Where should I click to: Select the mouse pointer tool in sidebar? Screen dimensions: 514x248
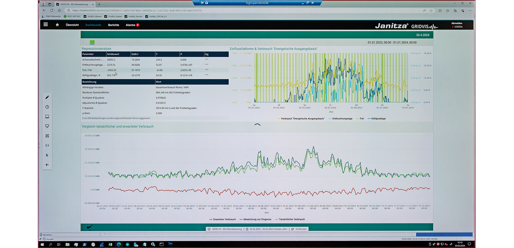click(47, 155)
